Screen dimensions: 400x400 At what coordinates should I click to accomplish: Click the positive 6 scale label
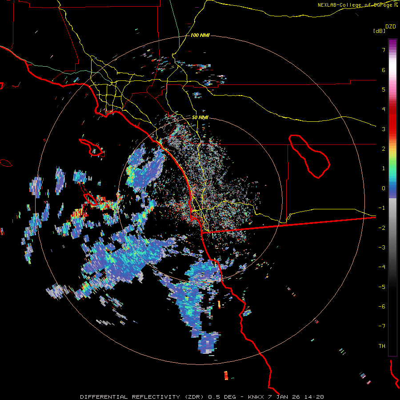384,70
